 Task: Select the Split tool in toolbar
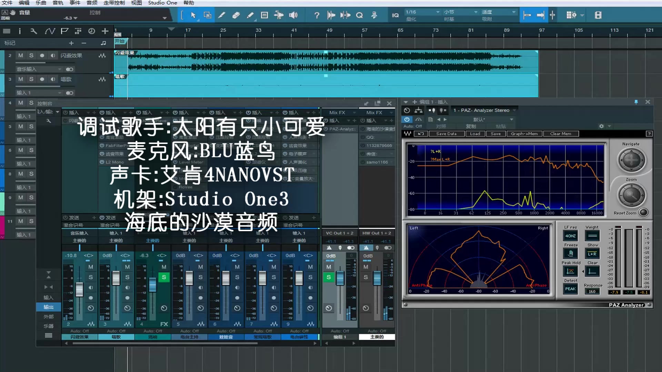coord(222,15)
